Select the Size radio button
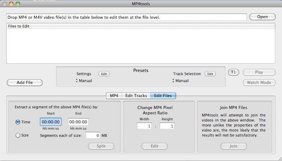The width and height of the screenshot is (282, 161). coord(18,135)
